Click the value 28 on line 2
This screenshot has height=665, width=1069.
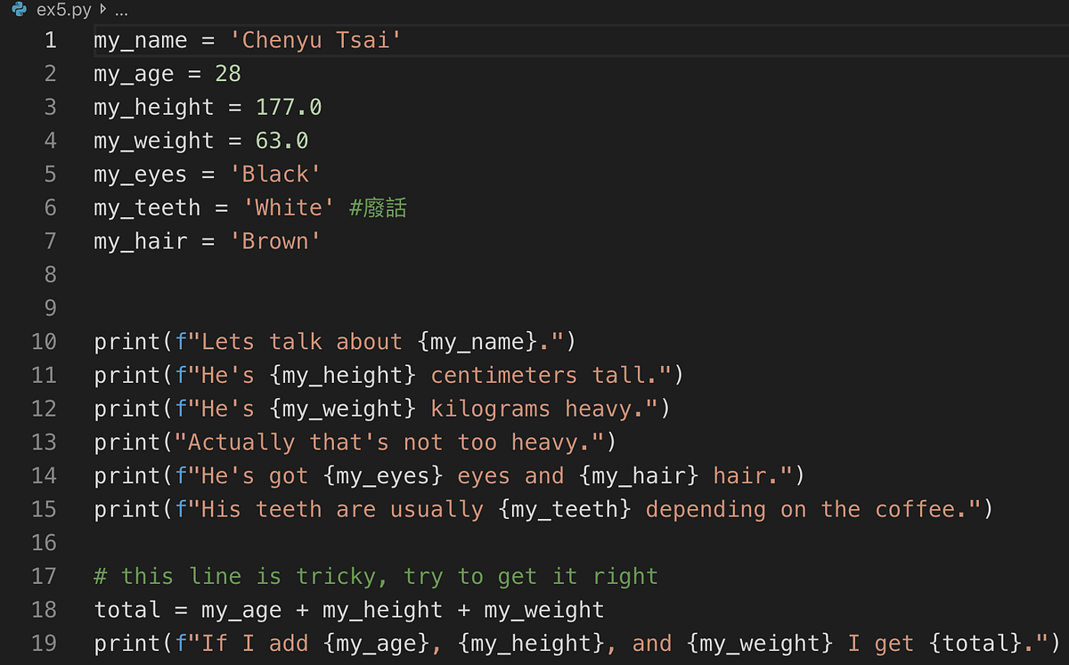tap(228, 73)
